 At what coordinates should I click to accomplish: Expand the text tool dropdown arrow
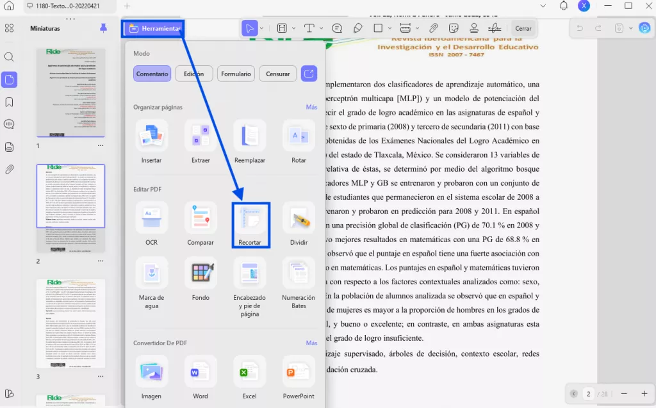321,28
